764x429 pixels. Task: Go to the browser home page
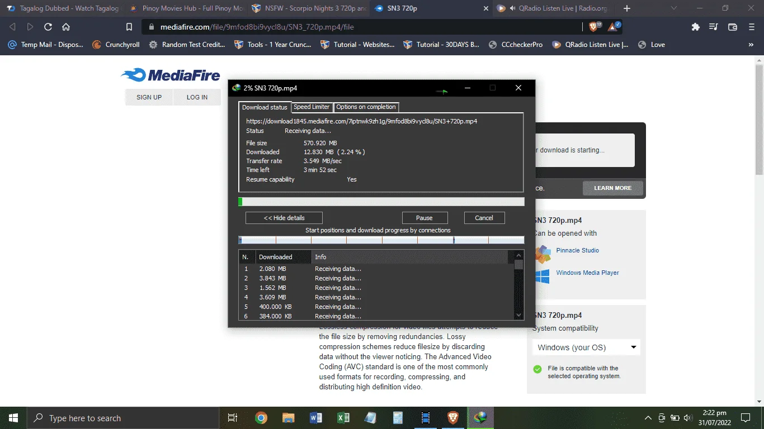click(66, 27)
